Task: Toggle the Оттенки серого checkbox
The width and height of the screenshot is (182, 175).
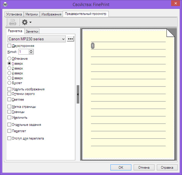Action: tap(9, 94)
